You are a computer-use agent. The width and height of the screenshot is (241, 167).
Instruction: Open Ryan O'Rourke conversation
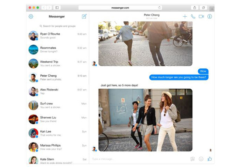tap(57, 36)
